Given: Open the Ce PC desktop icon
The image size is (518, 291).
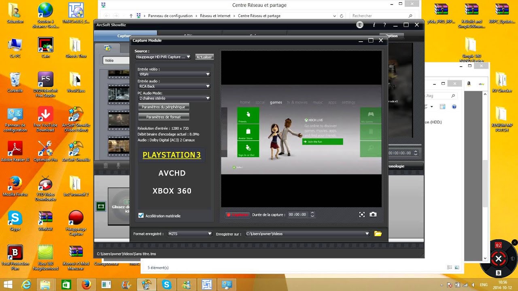Looking at the screenshot, I should (x=15, y=48).
